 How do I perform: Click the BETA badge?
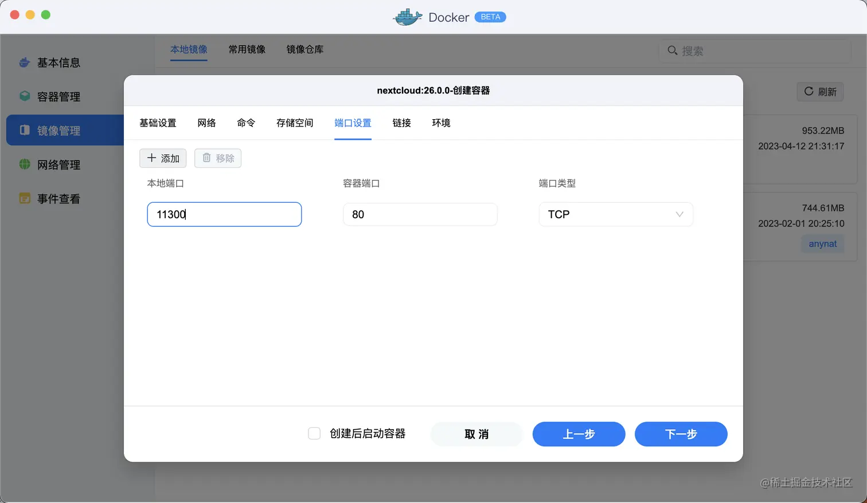pyautogui.click(x=490, y=17)
